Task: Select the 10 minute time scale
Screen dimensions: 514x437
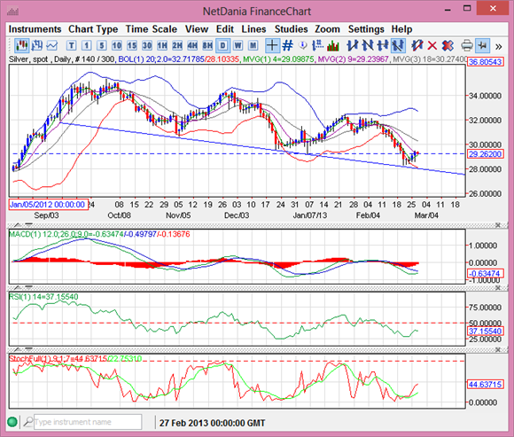Action: coord(117,45)
